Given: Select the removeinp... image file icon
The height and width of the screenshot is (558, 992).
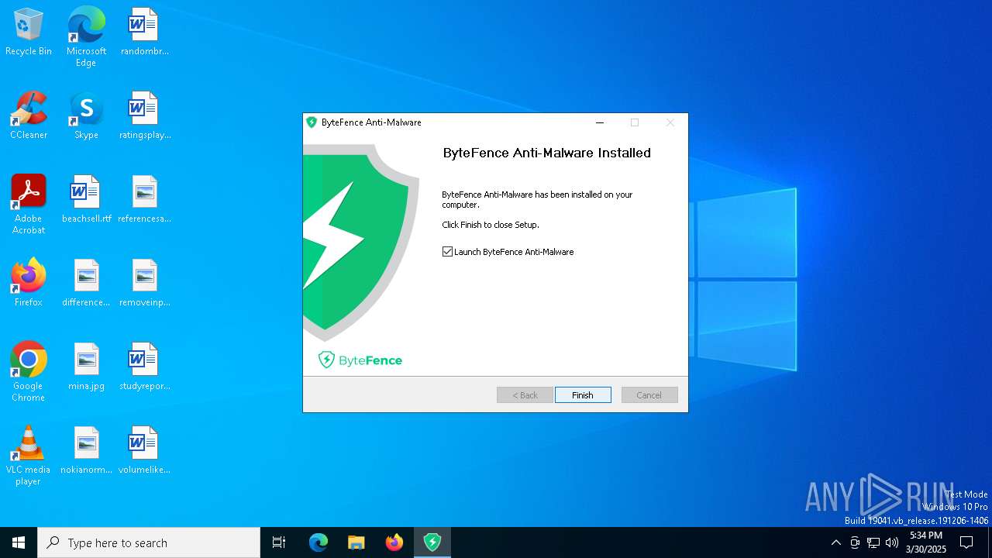Looking at the screenshot, I should [x=144, y=283].
